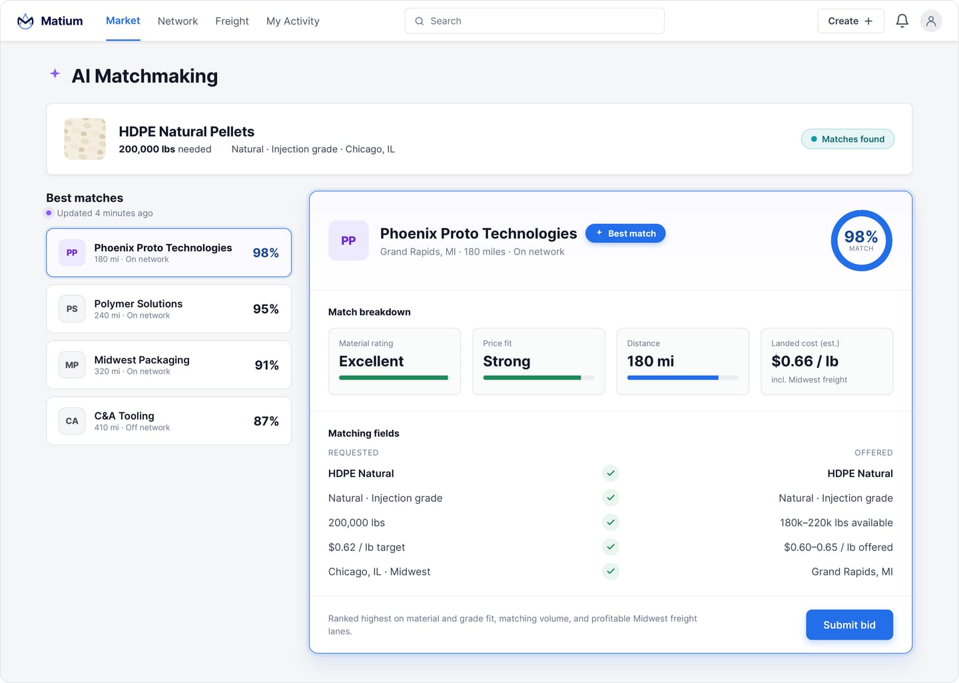Click the CA avatar for C&A Tooling
This screenshot has width=959, height=683.
click(x=72, y=421)
